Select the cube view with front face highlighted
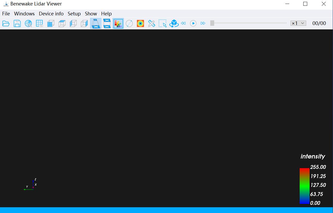333x213 pixels. pyautogui.click(x=51, y=23)
